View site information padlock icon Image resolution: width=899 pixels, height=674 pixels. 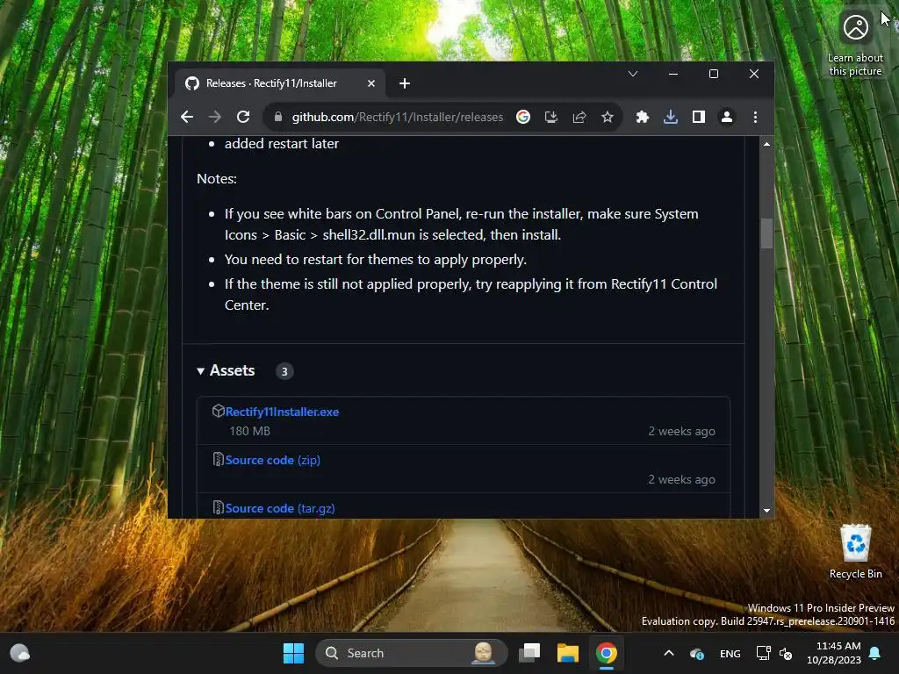tap(278, 117)
